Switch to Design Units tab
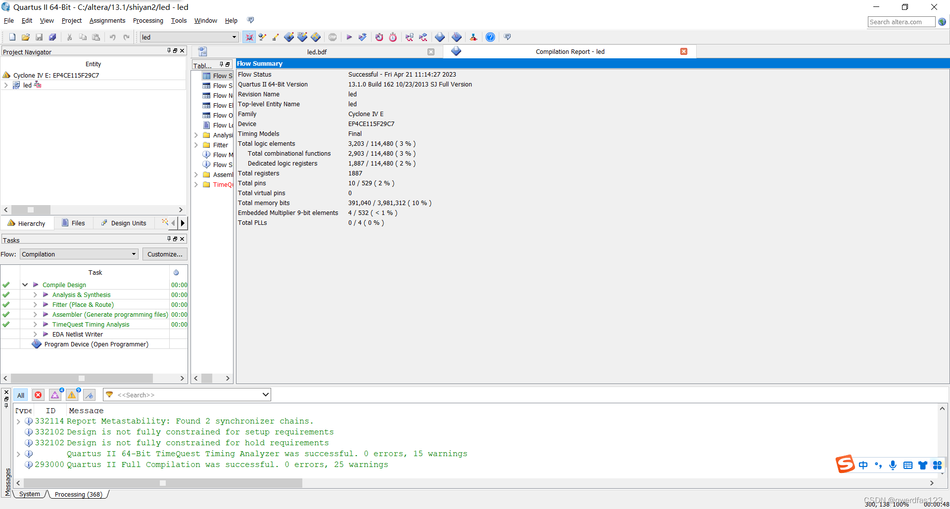The height and width of the screenshot is (509, 950). coord(124,223)
